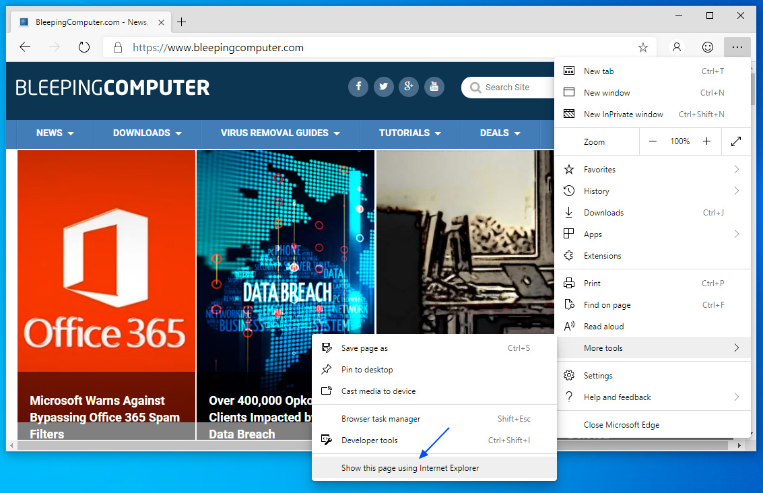Click the address bar URL
This screenshot has width=763, height=493.
[x=218, y=47]
